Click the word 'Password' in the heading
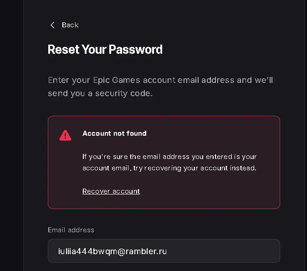 pyautogui.click(x=135, y=49)
